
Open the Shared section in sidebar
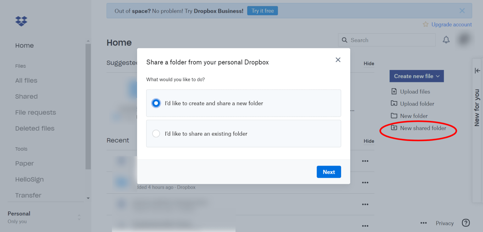tap(26, 96)
